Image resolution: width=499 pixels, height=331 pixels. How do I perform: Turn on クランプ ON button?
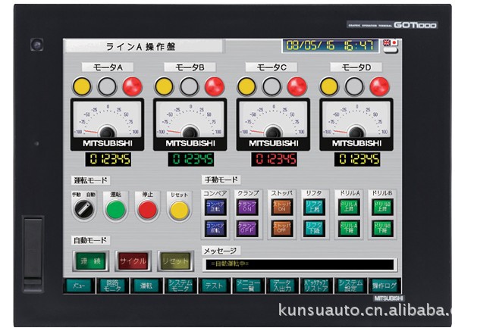pyautogui.click(x=247, y=207)
